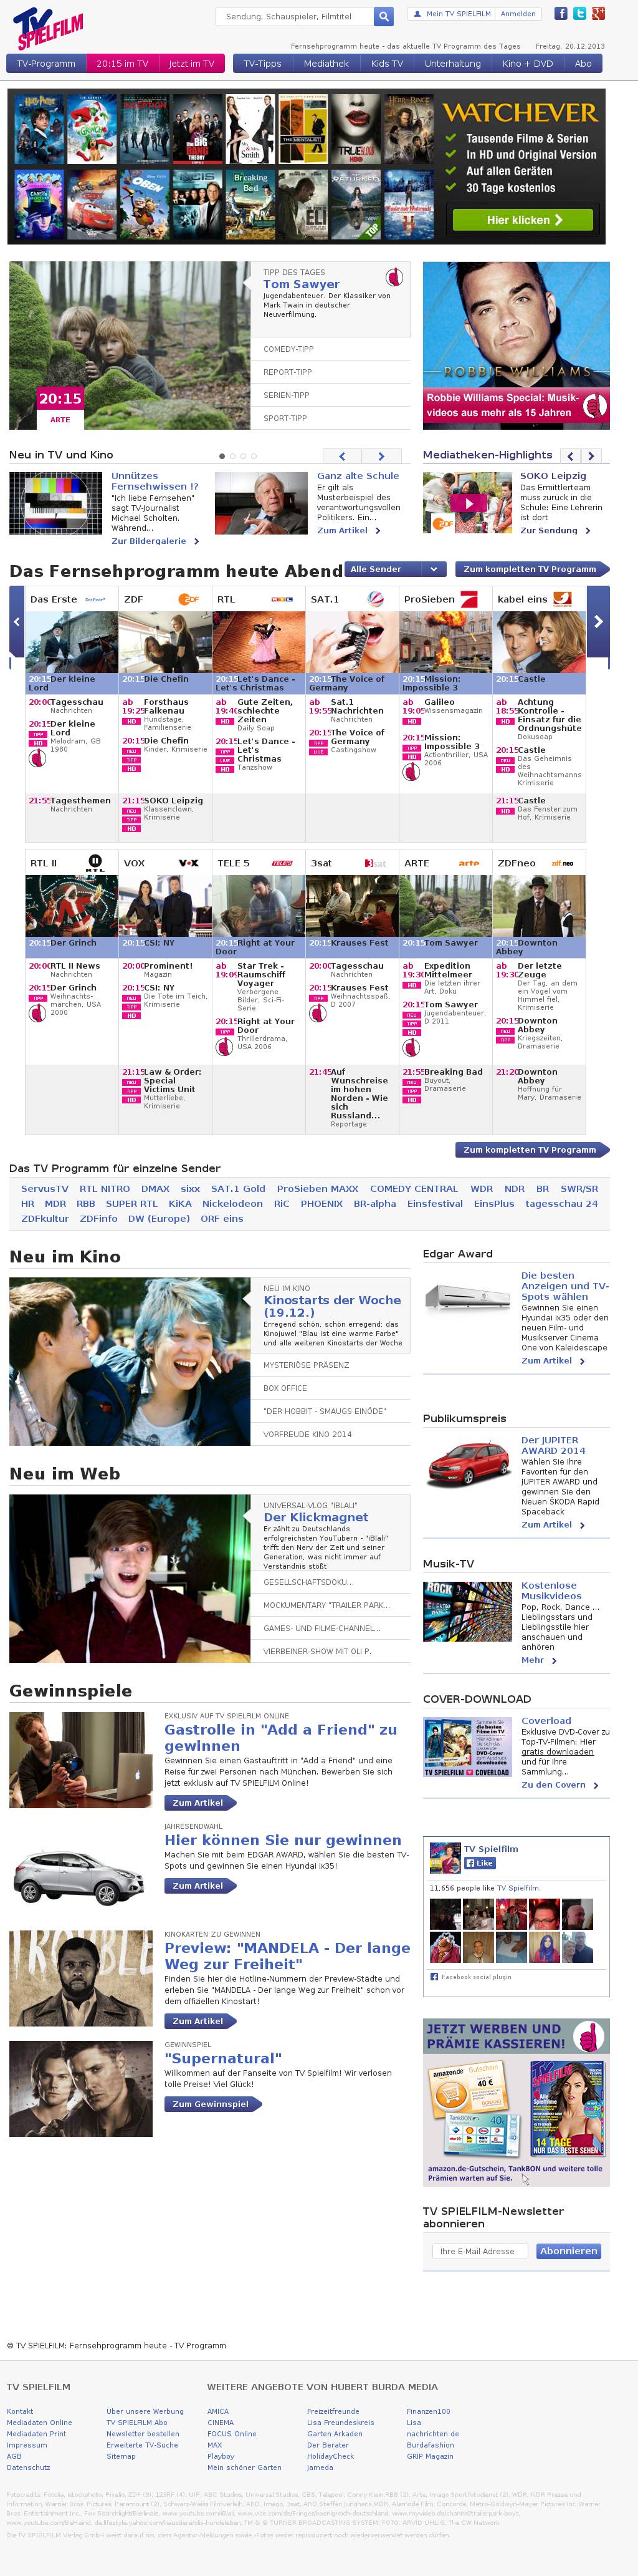Select the first carousel dot indicator
Screen dimensions: 638x2576
pyautogui.click(x=222, y=456)
